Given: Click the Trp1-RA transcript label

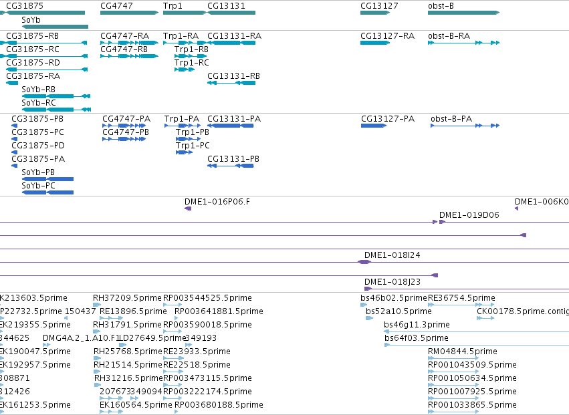Looking at the screenshot, I should click(181, 36).
